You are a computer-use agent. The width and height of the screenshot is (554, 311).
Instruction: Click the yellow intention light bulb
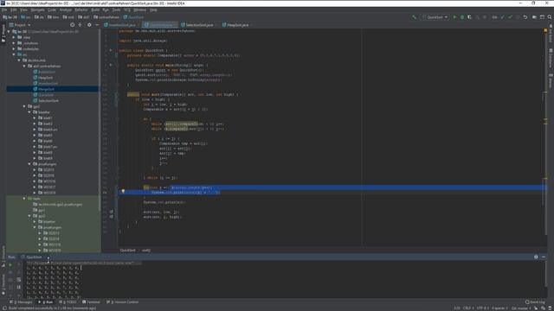click(123, 191)
